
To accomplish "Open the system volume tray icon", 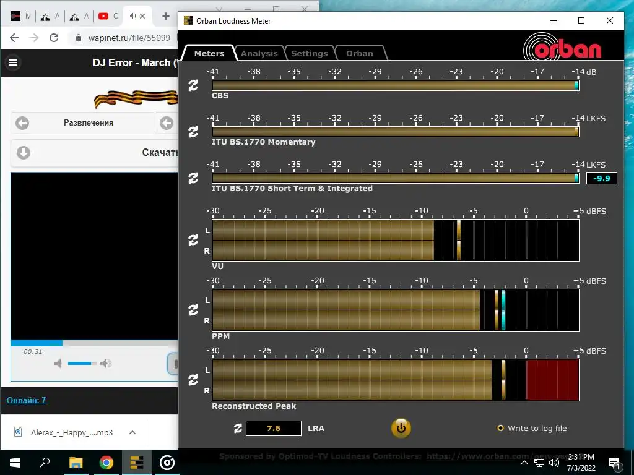I will tap(554, 463).
